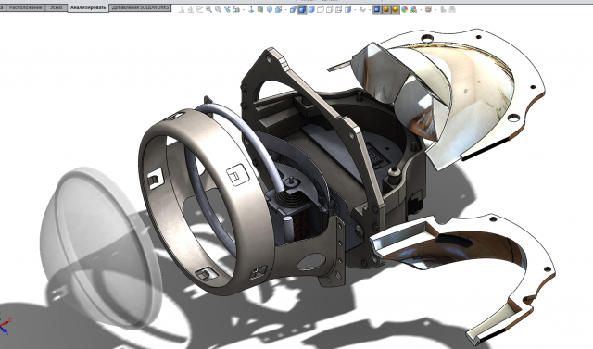Select the Анализировать tab
The image size is (593, 349).
coord(88,8)
